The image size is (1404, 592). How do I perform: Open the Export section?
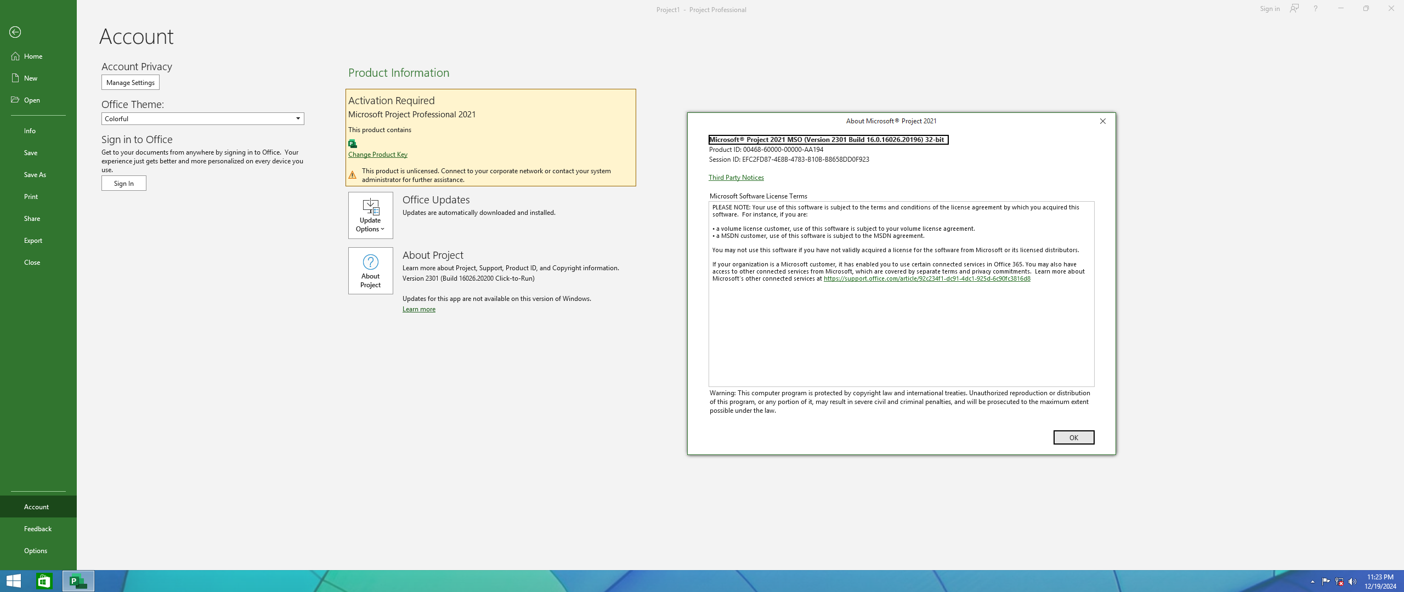tap(38, 240)
